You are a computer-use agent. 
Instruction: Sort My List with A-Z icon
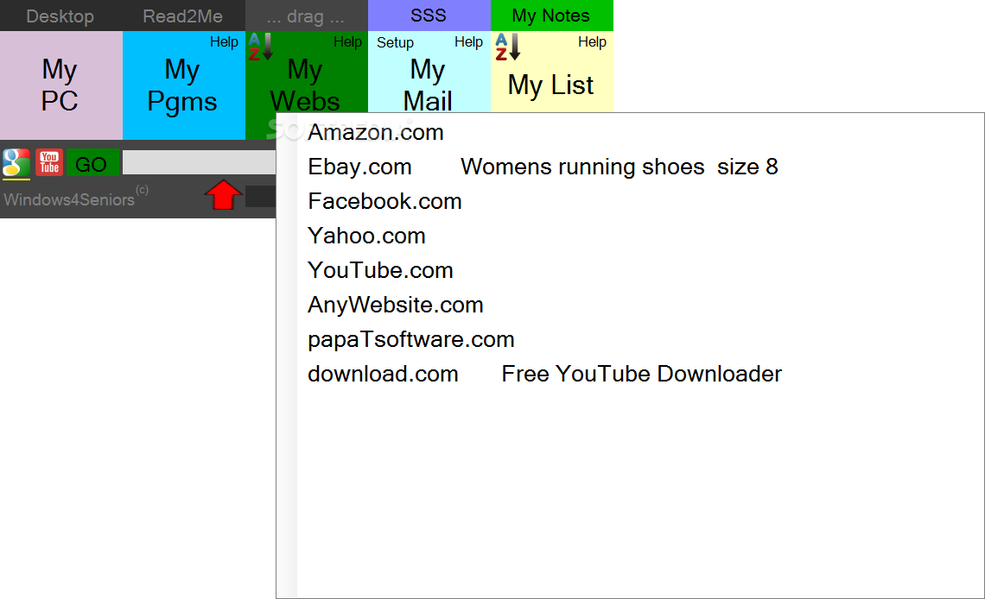(507, 47)
